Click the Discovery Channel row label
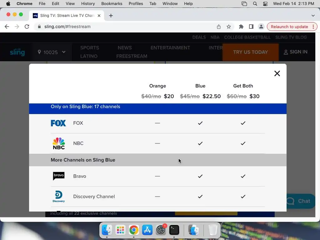Screen dimensions: 320x240 [x=94, y=197]
